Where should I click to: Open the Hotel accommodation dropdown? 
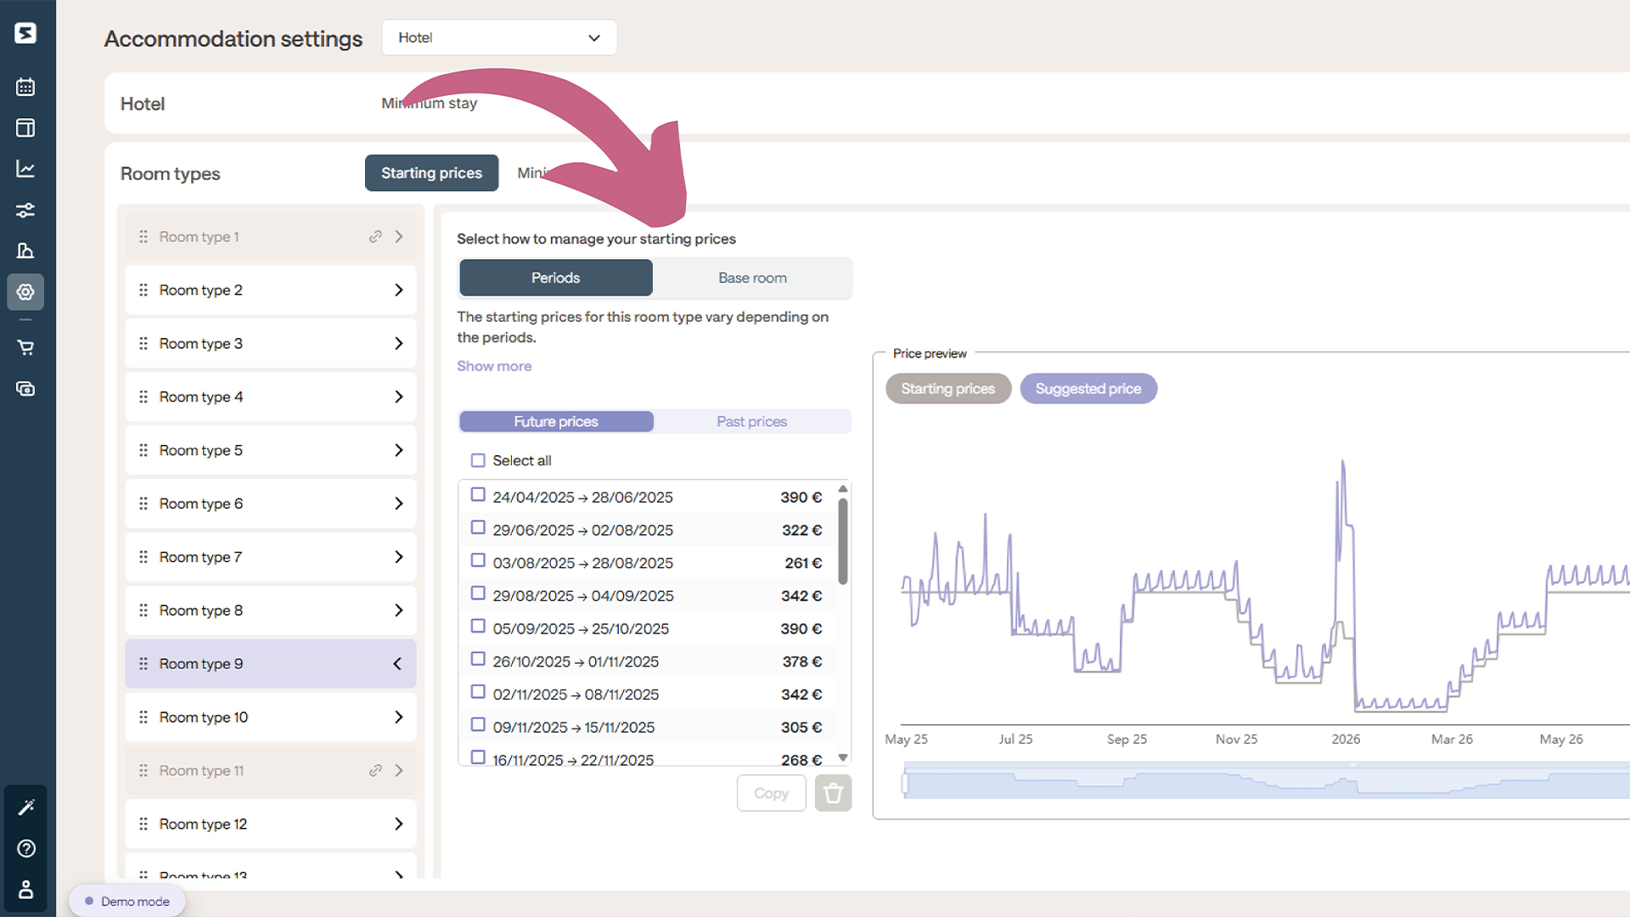(x=499, y=37)
